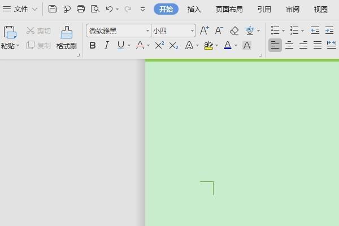This screenshot has height=226, width=339.
Task: Open Print Preview icon
Action: [95, 9]
